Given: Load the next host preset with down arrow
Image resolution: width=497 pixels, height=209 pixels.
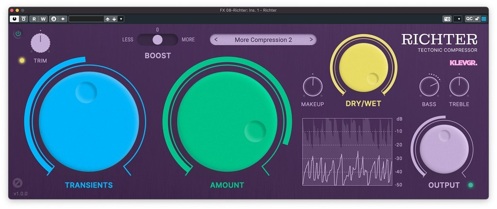Looking at the screenshot, I should point(114,19).
